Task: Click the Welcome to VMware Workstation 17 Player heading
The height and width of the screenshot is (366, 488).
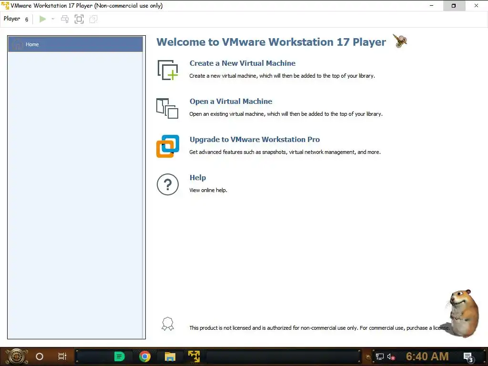Action: click(271, 42)
